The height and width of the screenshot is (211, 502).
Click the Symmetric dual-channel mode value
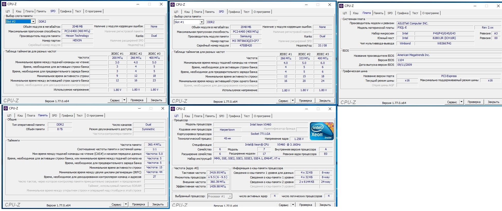pyautogui.click(x=148, y=129)
